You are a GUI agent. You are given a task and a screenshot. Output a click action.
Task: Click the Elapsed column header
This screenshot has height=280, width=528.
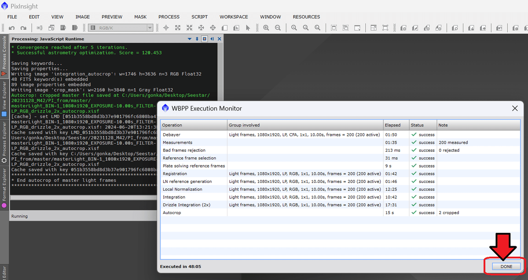[x=396, y=125]
